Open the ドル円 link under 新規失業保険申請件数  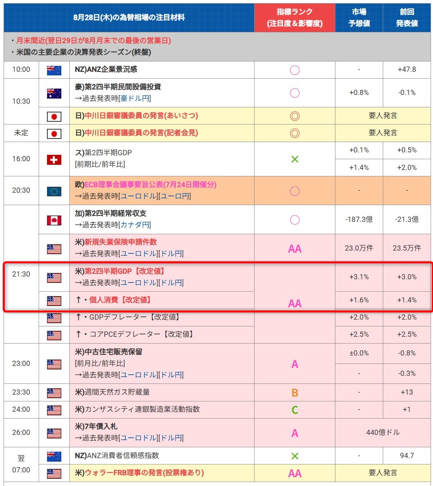(171, 254)
